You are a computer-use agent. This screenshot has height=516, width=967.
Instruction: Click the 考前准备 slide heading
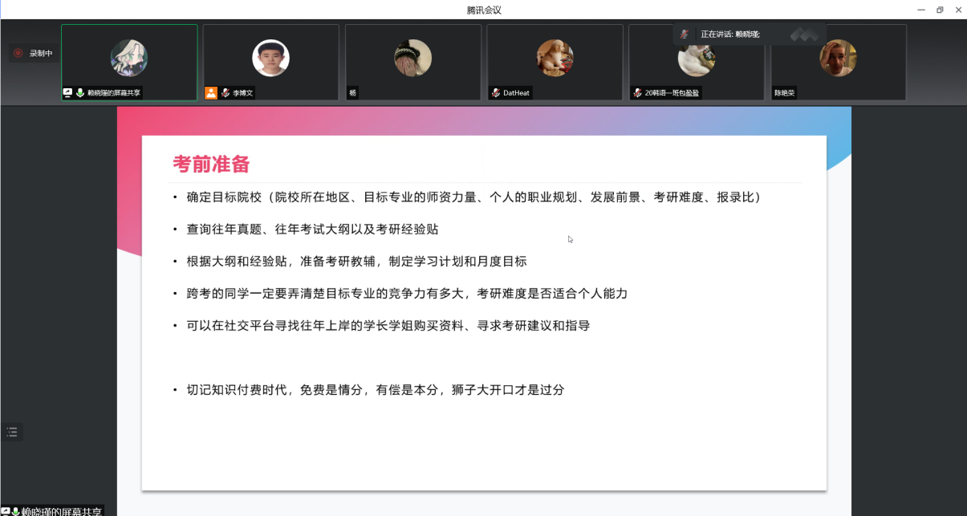point(211,165)
